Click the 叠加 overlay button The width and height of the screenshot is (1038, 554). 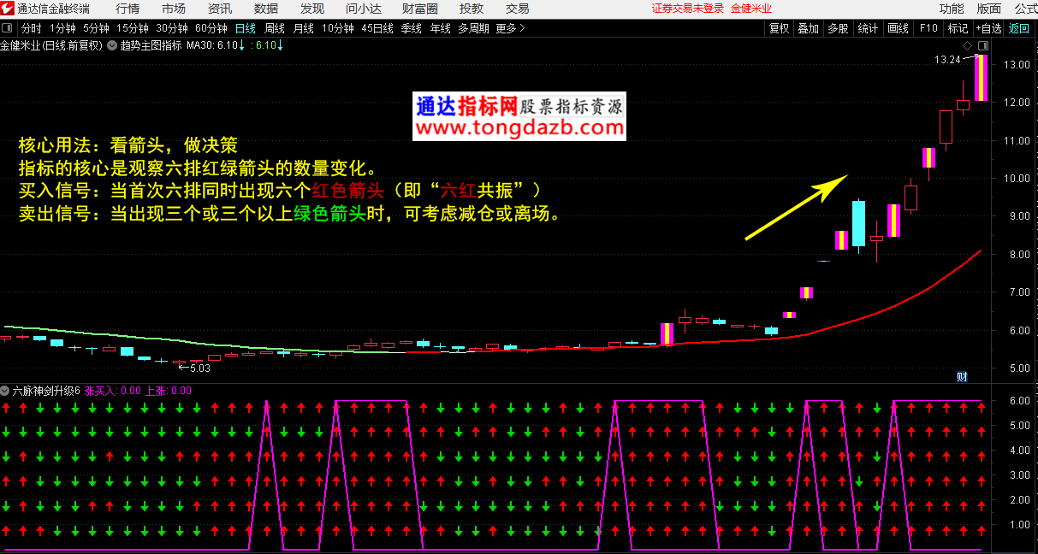[x=808, y=28]
